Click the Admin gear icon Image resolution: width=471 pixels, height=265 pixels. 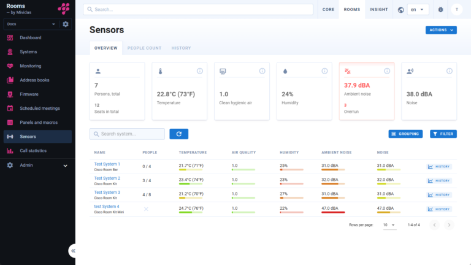pos(10,165)
